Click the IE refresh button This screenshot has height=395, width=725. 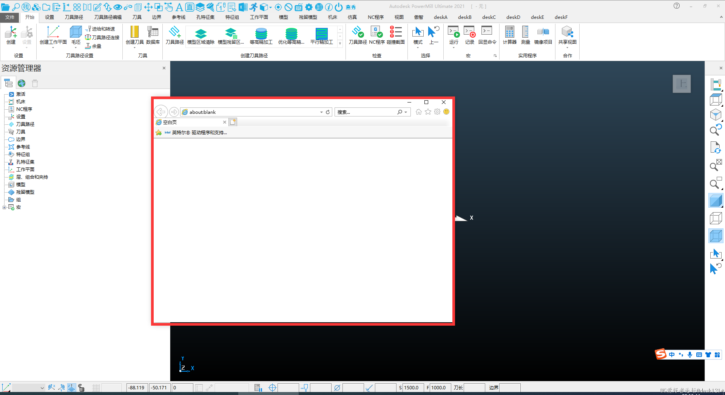tap(328, 112)
